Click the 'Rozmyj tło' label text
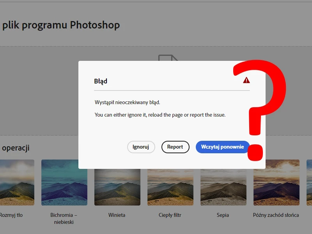The height and width of the screenshot is (234, 312). 11,215
